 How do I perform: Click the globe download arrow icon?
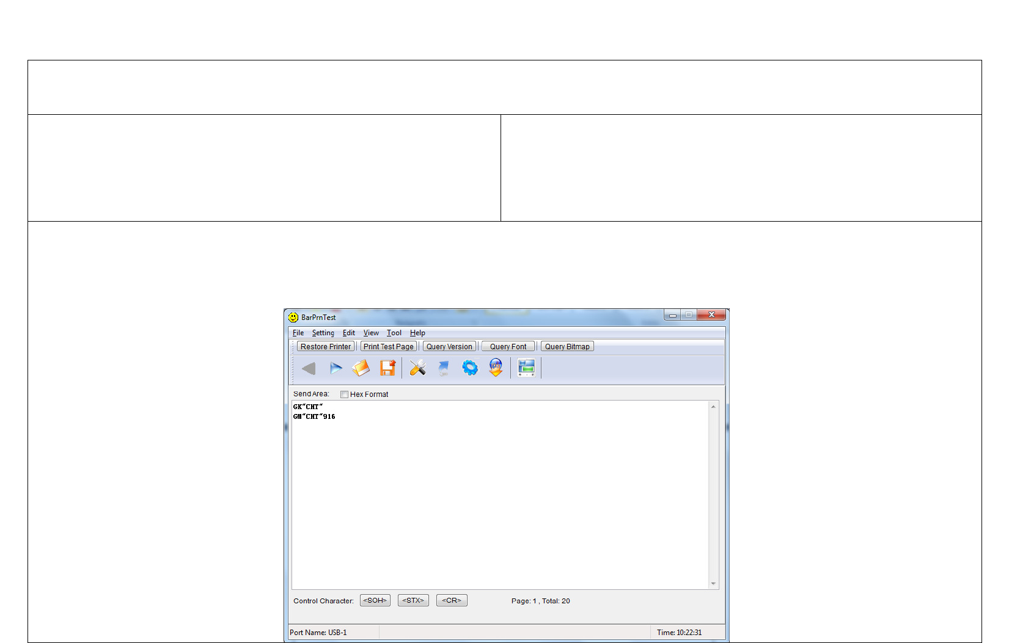click(496, 368)
